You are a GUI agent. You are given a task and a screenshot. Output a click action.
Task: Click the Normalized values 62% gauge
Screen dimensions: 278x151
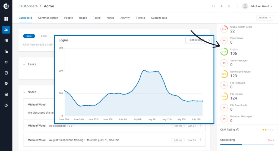pos(224,74)
